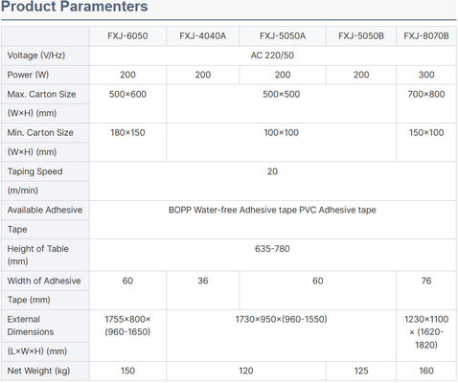Click the Net Weight (kg) row label
The height and width of the screenshot is (383, 458).
38,372
